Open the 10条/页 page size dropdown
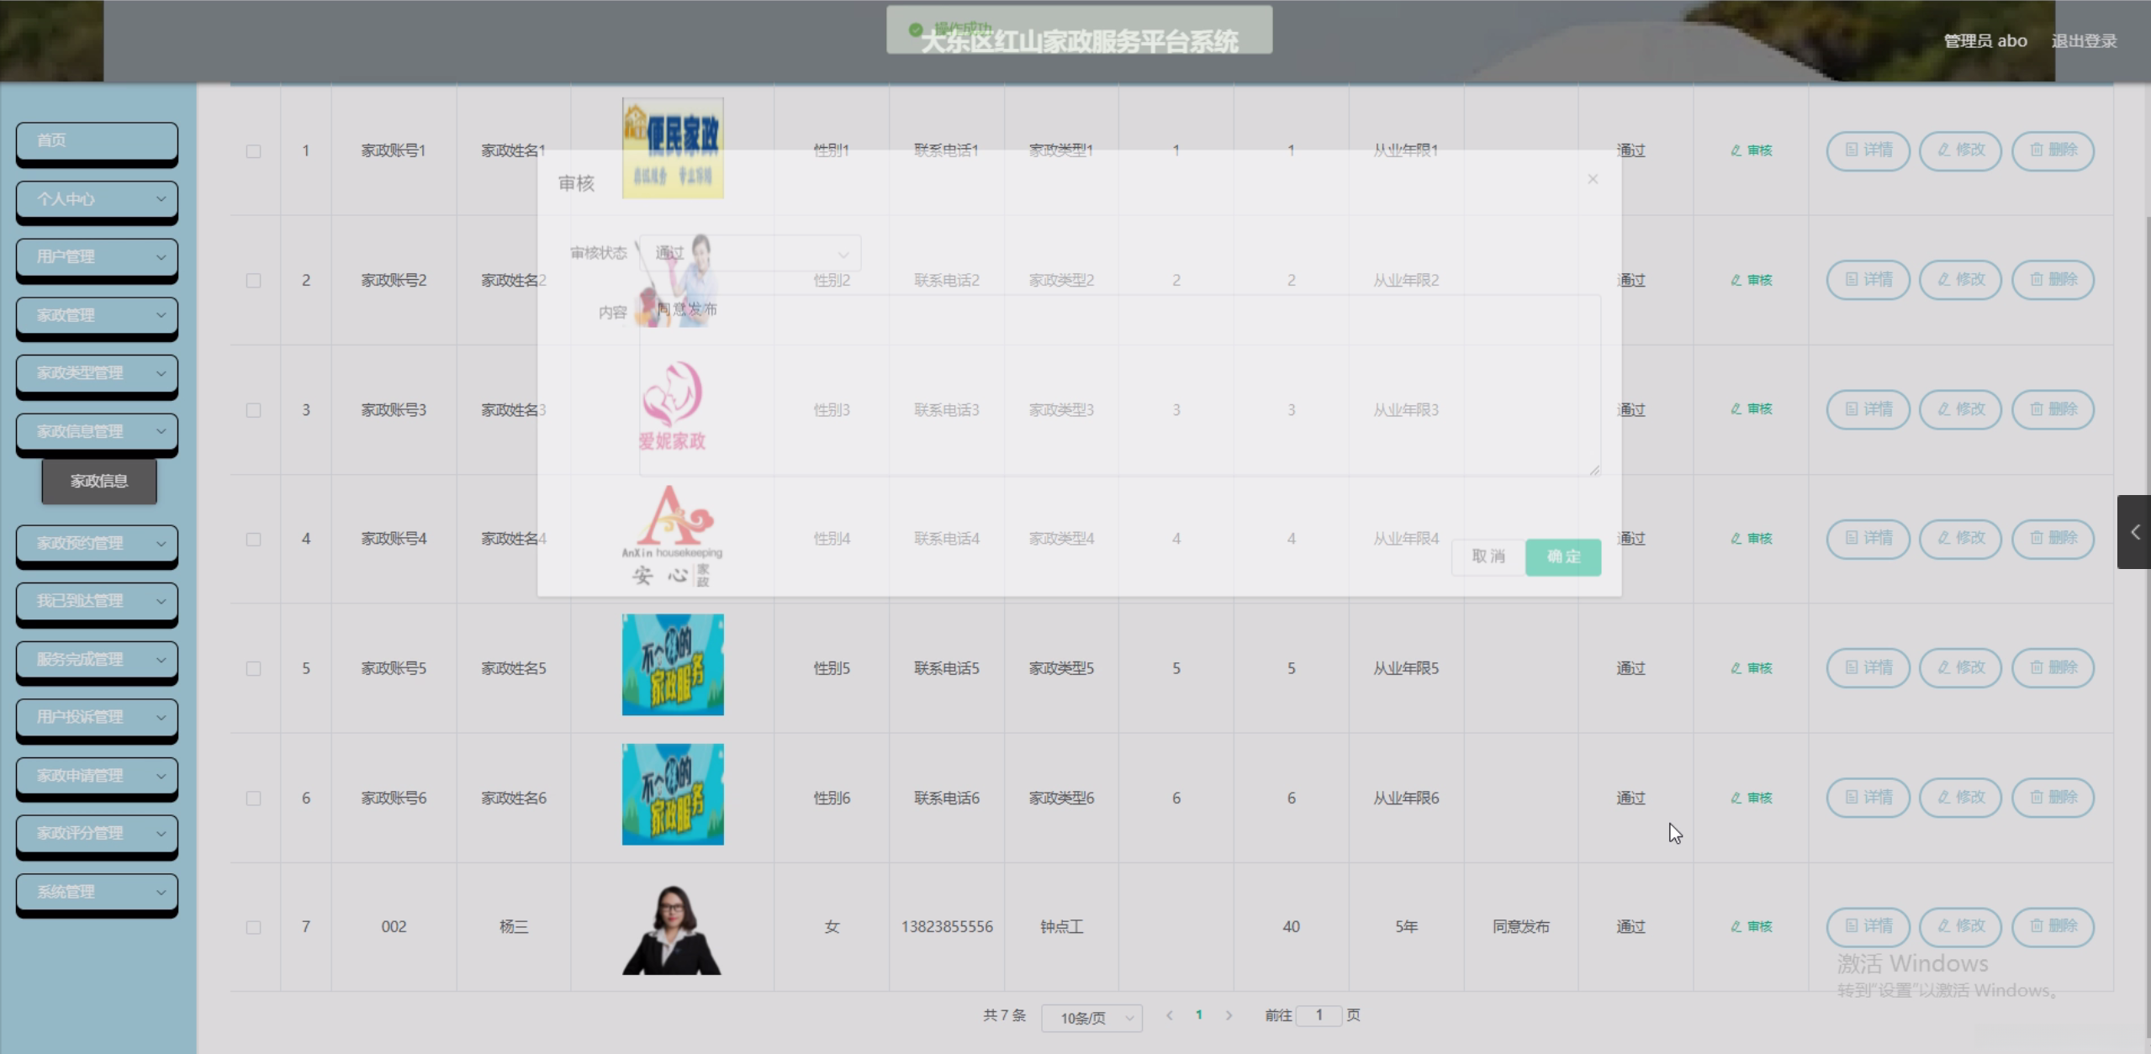This screenshot has width=2151, height=1054. pyautogui.click(x=1091, y=1018)
